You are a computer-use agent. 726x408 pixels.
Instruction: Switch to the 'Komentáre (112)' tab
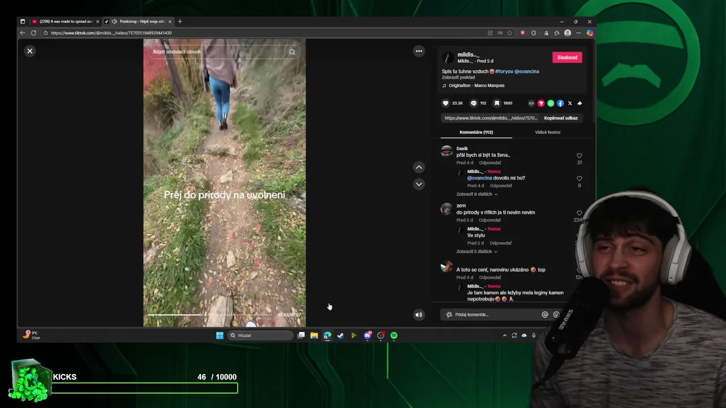pyautogui.click(x=476, y=132)
